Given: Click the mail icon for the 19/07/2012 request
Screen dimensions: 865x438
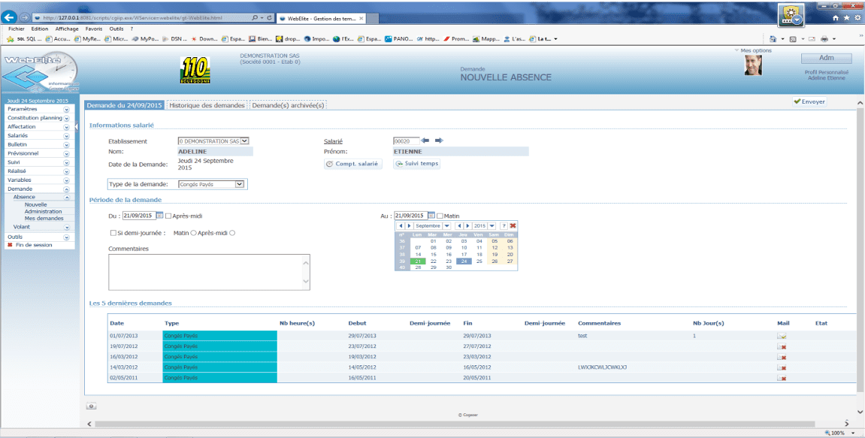Looking at the screenshot, I should click(x=781, y=346).
